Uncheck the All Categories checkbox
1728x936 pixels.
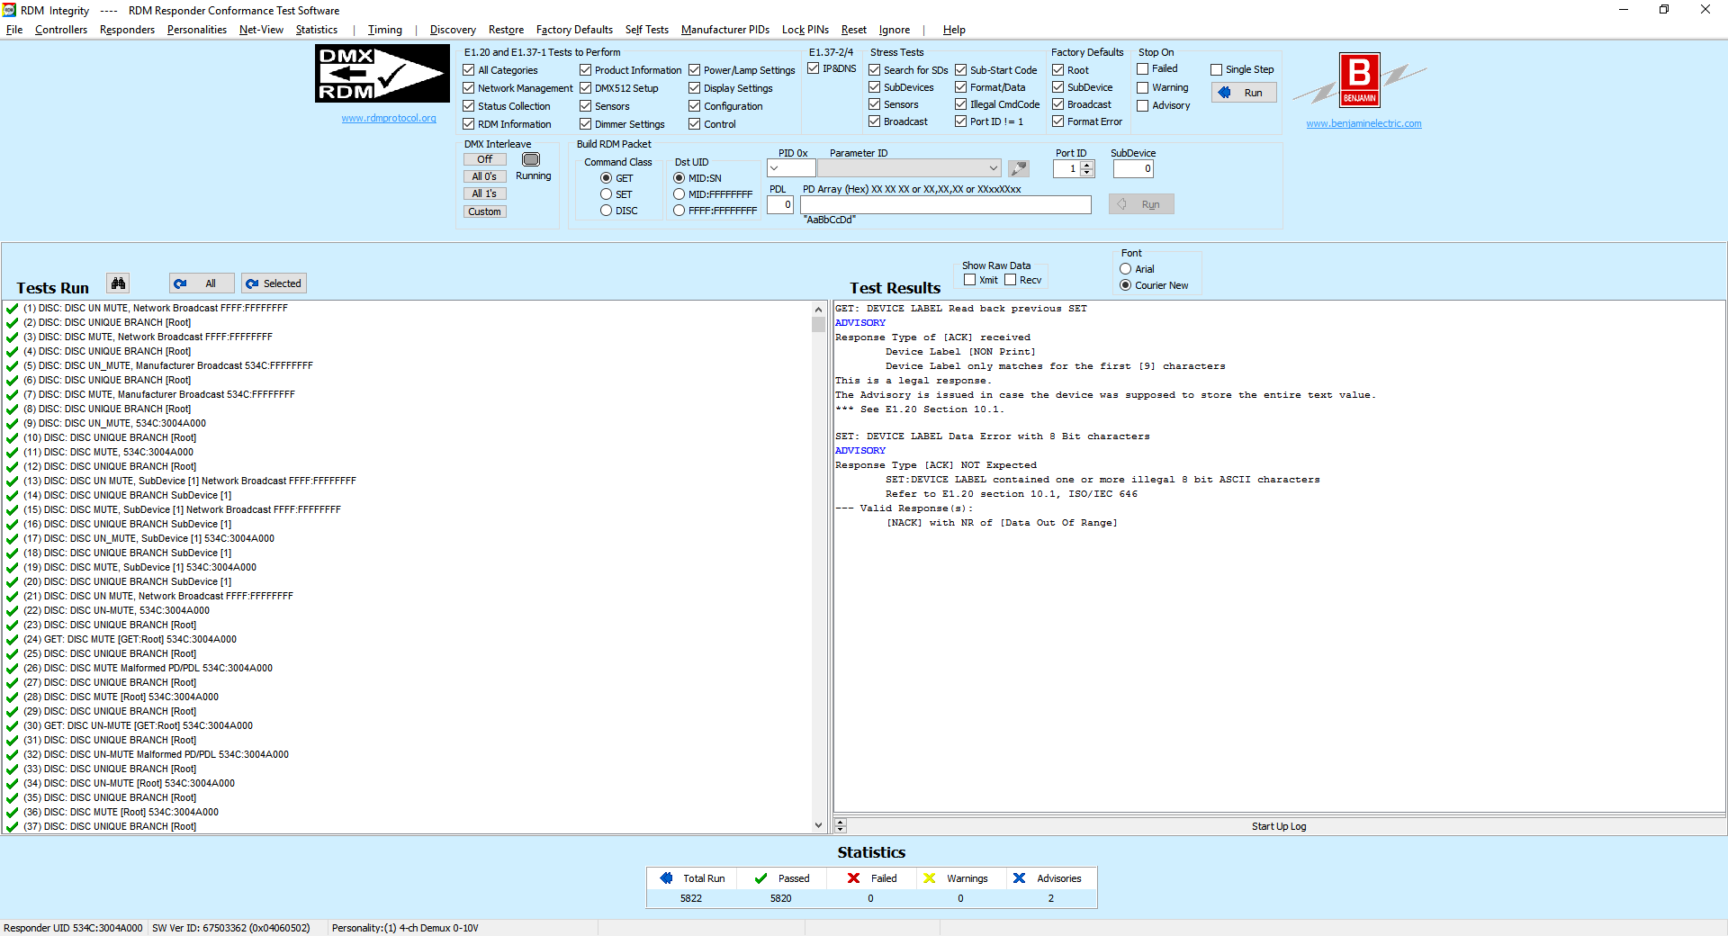point(469,70)
